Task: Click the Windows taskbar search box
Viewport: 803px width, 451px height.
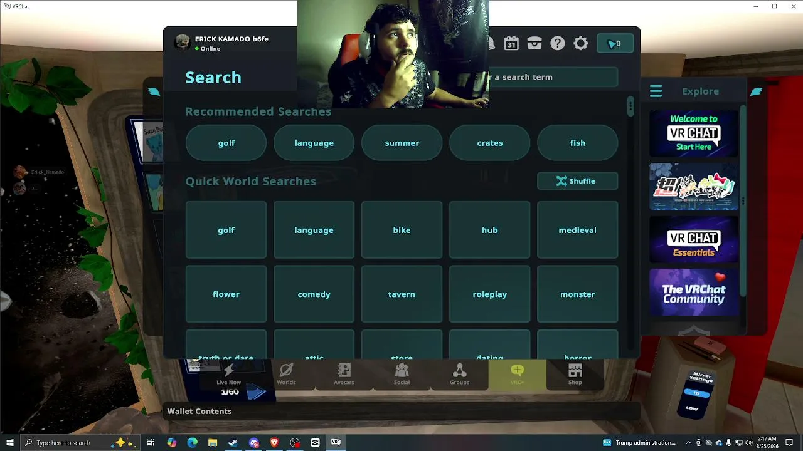Action: click(x=81, y=443)
